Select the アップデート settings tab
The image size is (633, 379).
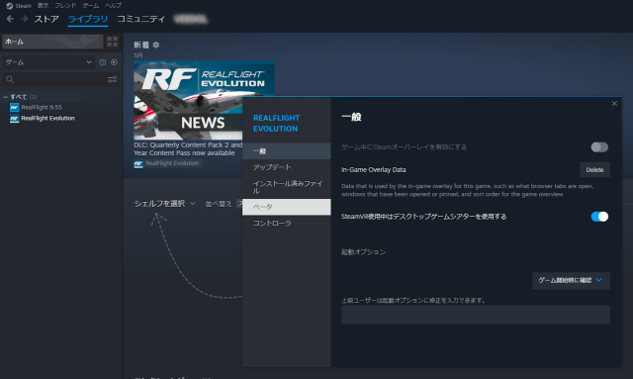coord(286,167)
